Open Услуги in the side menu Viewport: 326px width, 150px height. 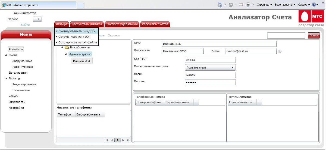(14, 96)
